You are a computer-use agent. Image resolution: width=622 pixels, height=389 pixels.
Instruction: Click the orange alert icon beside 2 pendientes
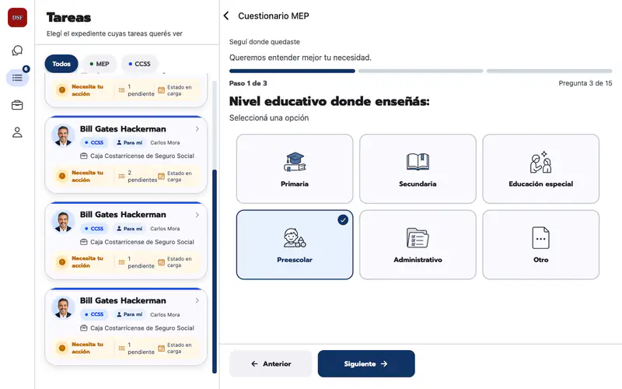(62, 176)
